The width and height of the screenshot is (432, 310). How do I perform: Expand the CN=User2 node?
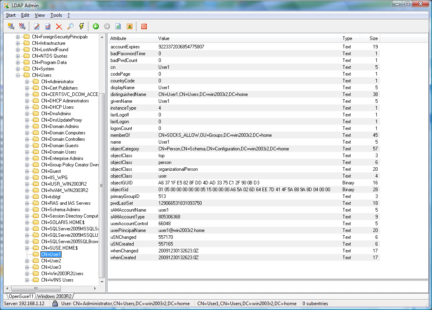coord(27,261)
